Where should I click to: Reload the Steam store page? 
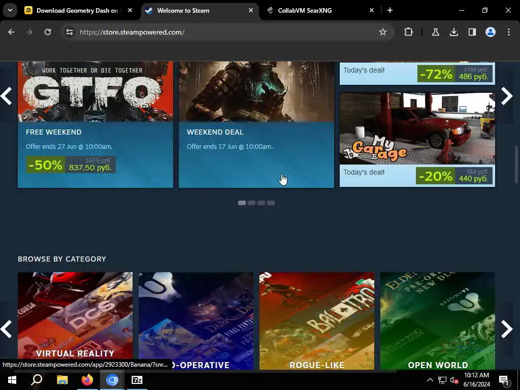click(x=48, y=32)
